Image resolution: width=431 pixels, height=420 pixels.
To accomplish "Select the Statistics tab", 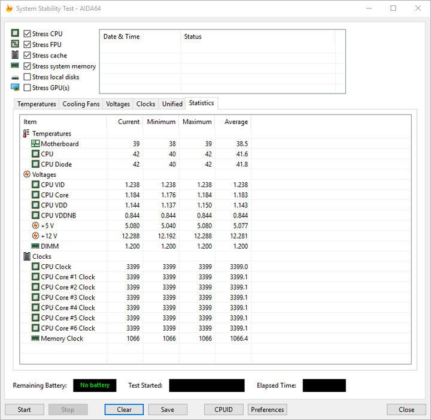I will coord(202,103).
